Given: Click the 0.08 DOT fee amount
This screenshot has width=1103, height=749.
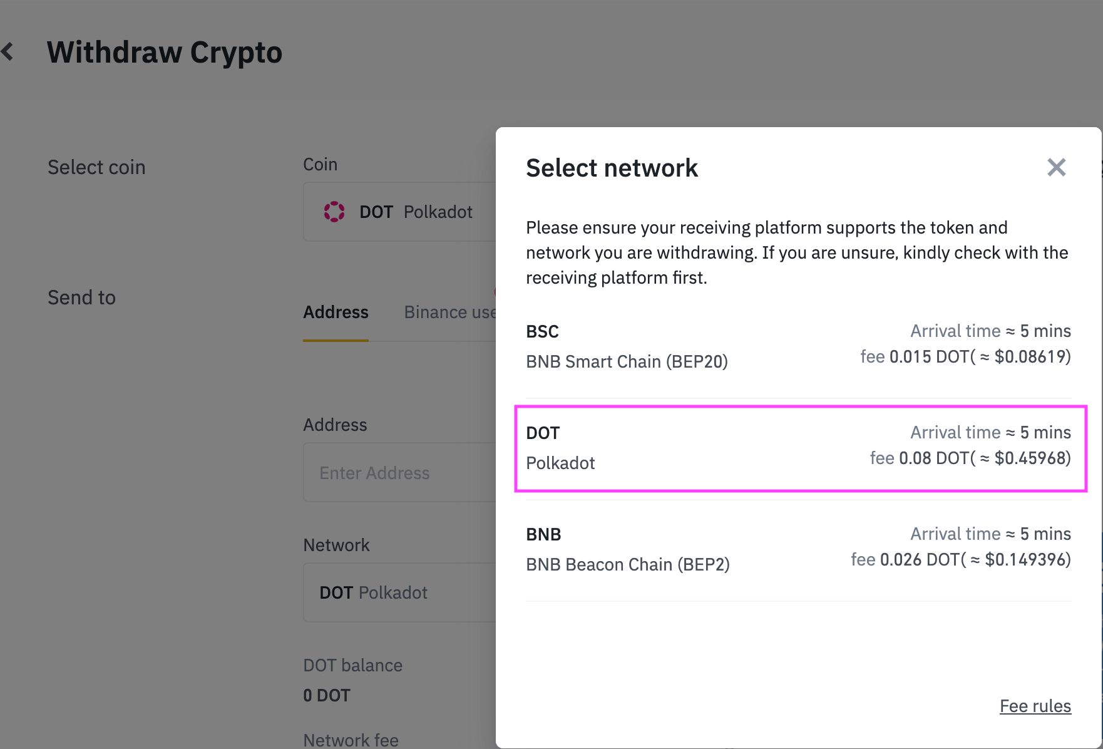Looking at the screenshot, I should [925, 458].
